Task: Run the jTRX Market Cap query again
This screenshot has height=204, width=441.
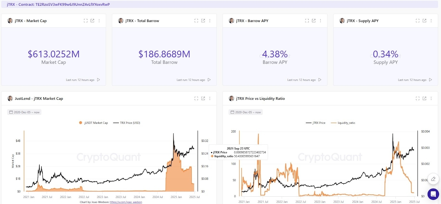Action: pos(98,80)
